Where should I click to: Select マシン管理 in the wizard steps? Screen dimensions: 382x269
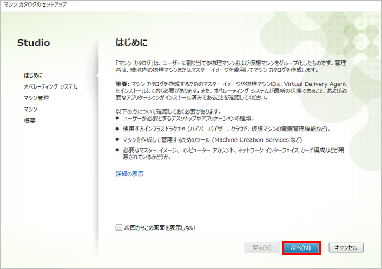(x=36, y=98)
